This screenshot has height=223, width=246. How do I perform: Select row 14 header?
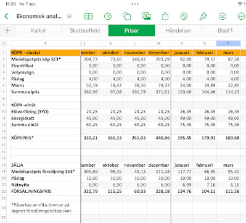[4, 138]
